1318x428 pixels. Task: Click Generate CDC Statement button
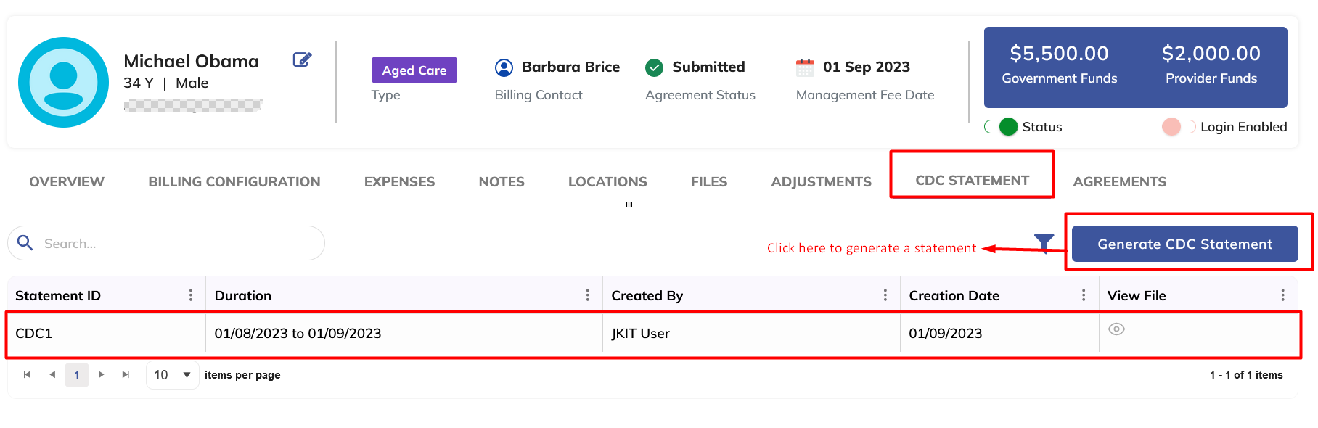coord(1184,244)
